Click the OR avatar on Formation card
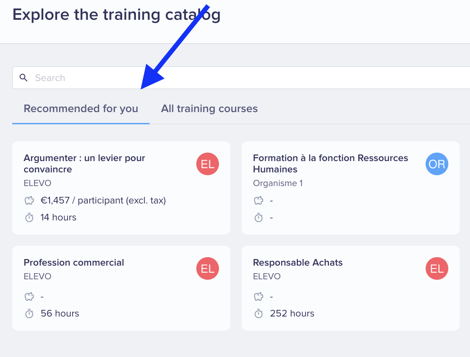Viewport: 470px width, 357px height. click(x=436, y=164)
